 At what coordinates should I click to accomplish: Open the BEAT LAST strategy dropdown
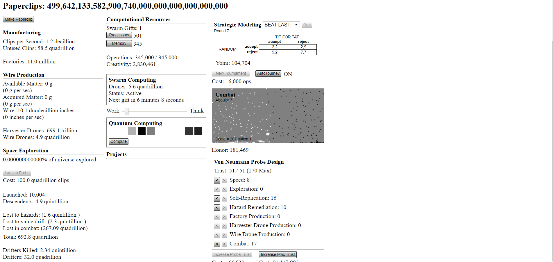pyautogui.click(x=281, y=25)
